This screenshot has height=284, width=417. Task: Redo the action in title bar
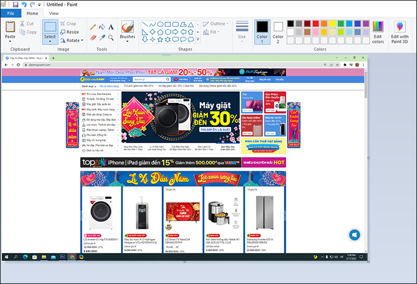pyautogui.click(x=32, y=4)
